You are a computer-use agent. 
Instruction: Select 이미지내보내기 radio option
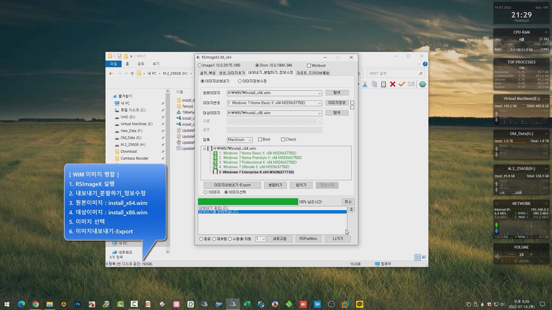pyautogui.click(x=203, y=81)
